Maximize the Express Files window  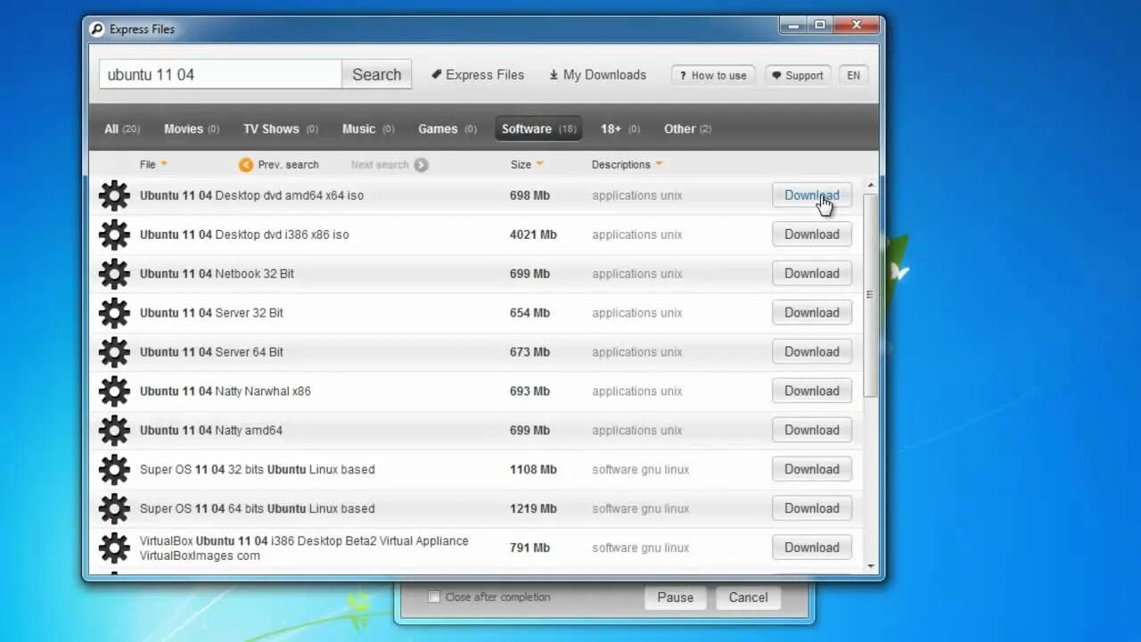(820, 26)
